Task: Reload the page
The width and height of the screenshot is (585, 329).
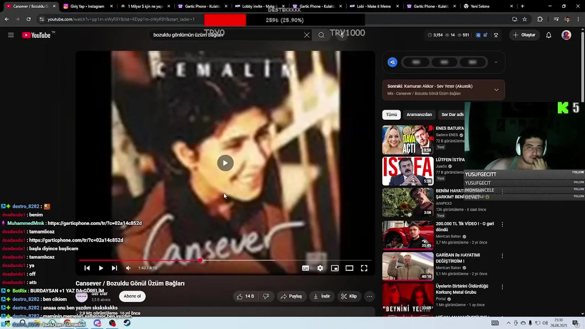Action: 28,19
